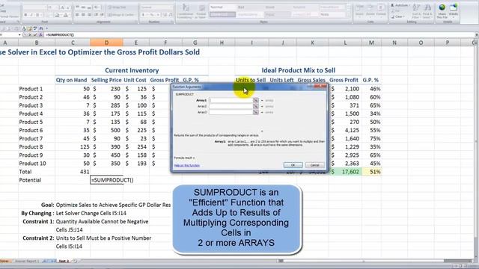Viewport: 479px width, 269px height.
Task: Toggle Bold formatting in Font group
Action: pos(25,15)
